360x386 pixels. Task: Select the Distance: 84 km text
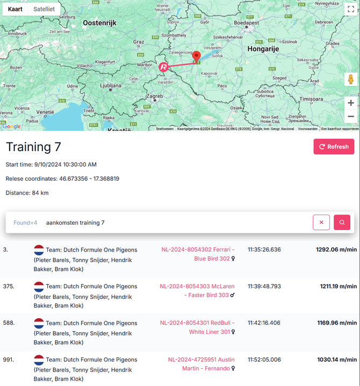click(x=27, y=193)
